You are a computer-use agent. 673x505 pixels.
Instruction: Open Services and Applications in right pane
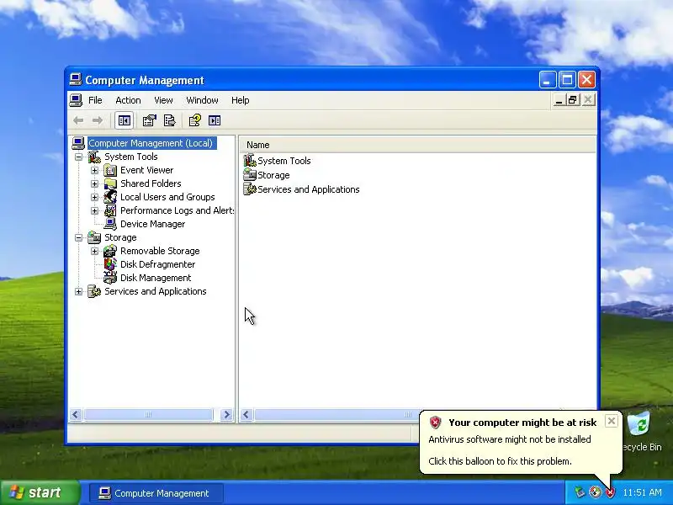tap(301, 189)
